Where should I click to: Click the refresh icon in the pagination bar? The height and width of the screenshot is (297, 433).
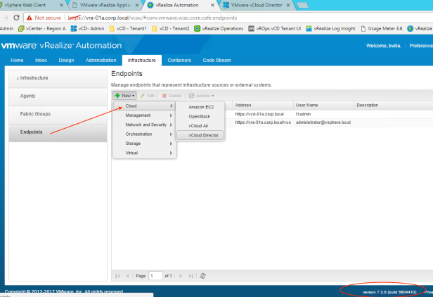pyautogui.click(x=203, y=277)
